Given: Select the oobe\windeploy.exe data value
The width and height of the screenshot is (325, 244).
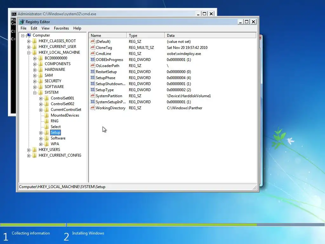Looking at the screenshot, I should pos(184,53).
